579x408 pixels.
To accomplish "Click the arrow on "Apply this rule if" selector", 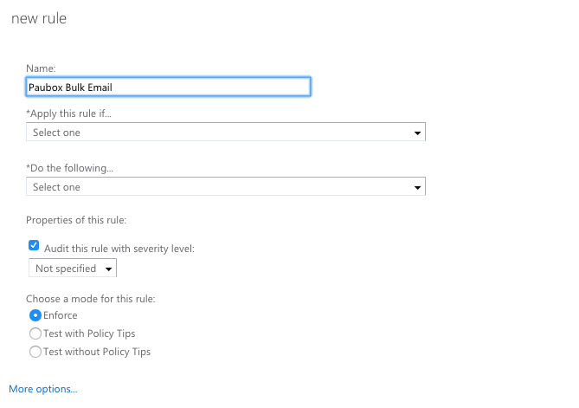I will [x=417, y=133].
